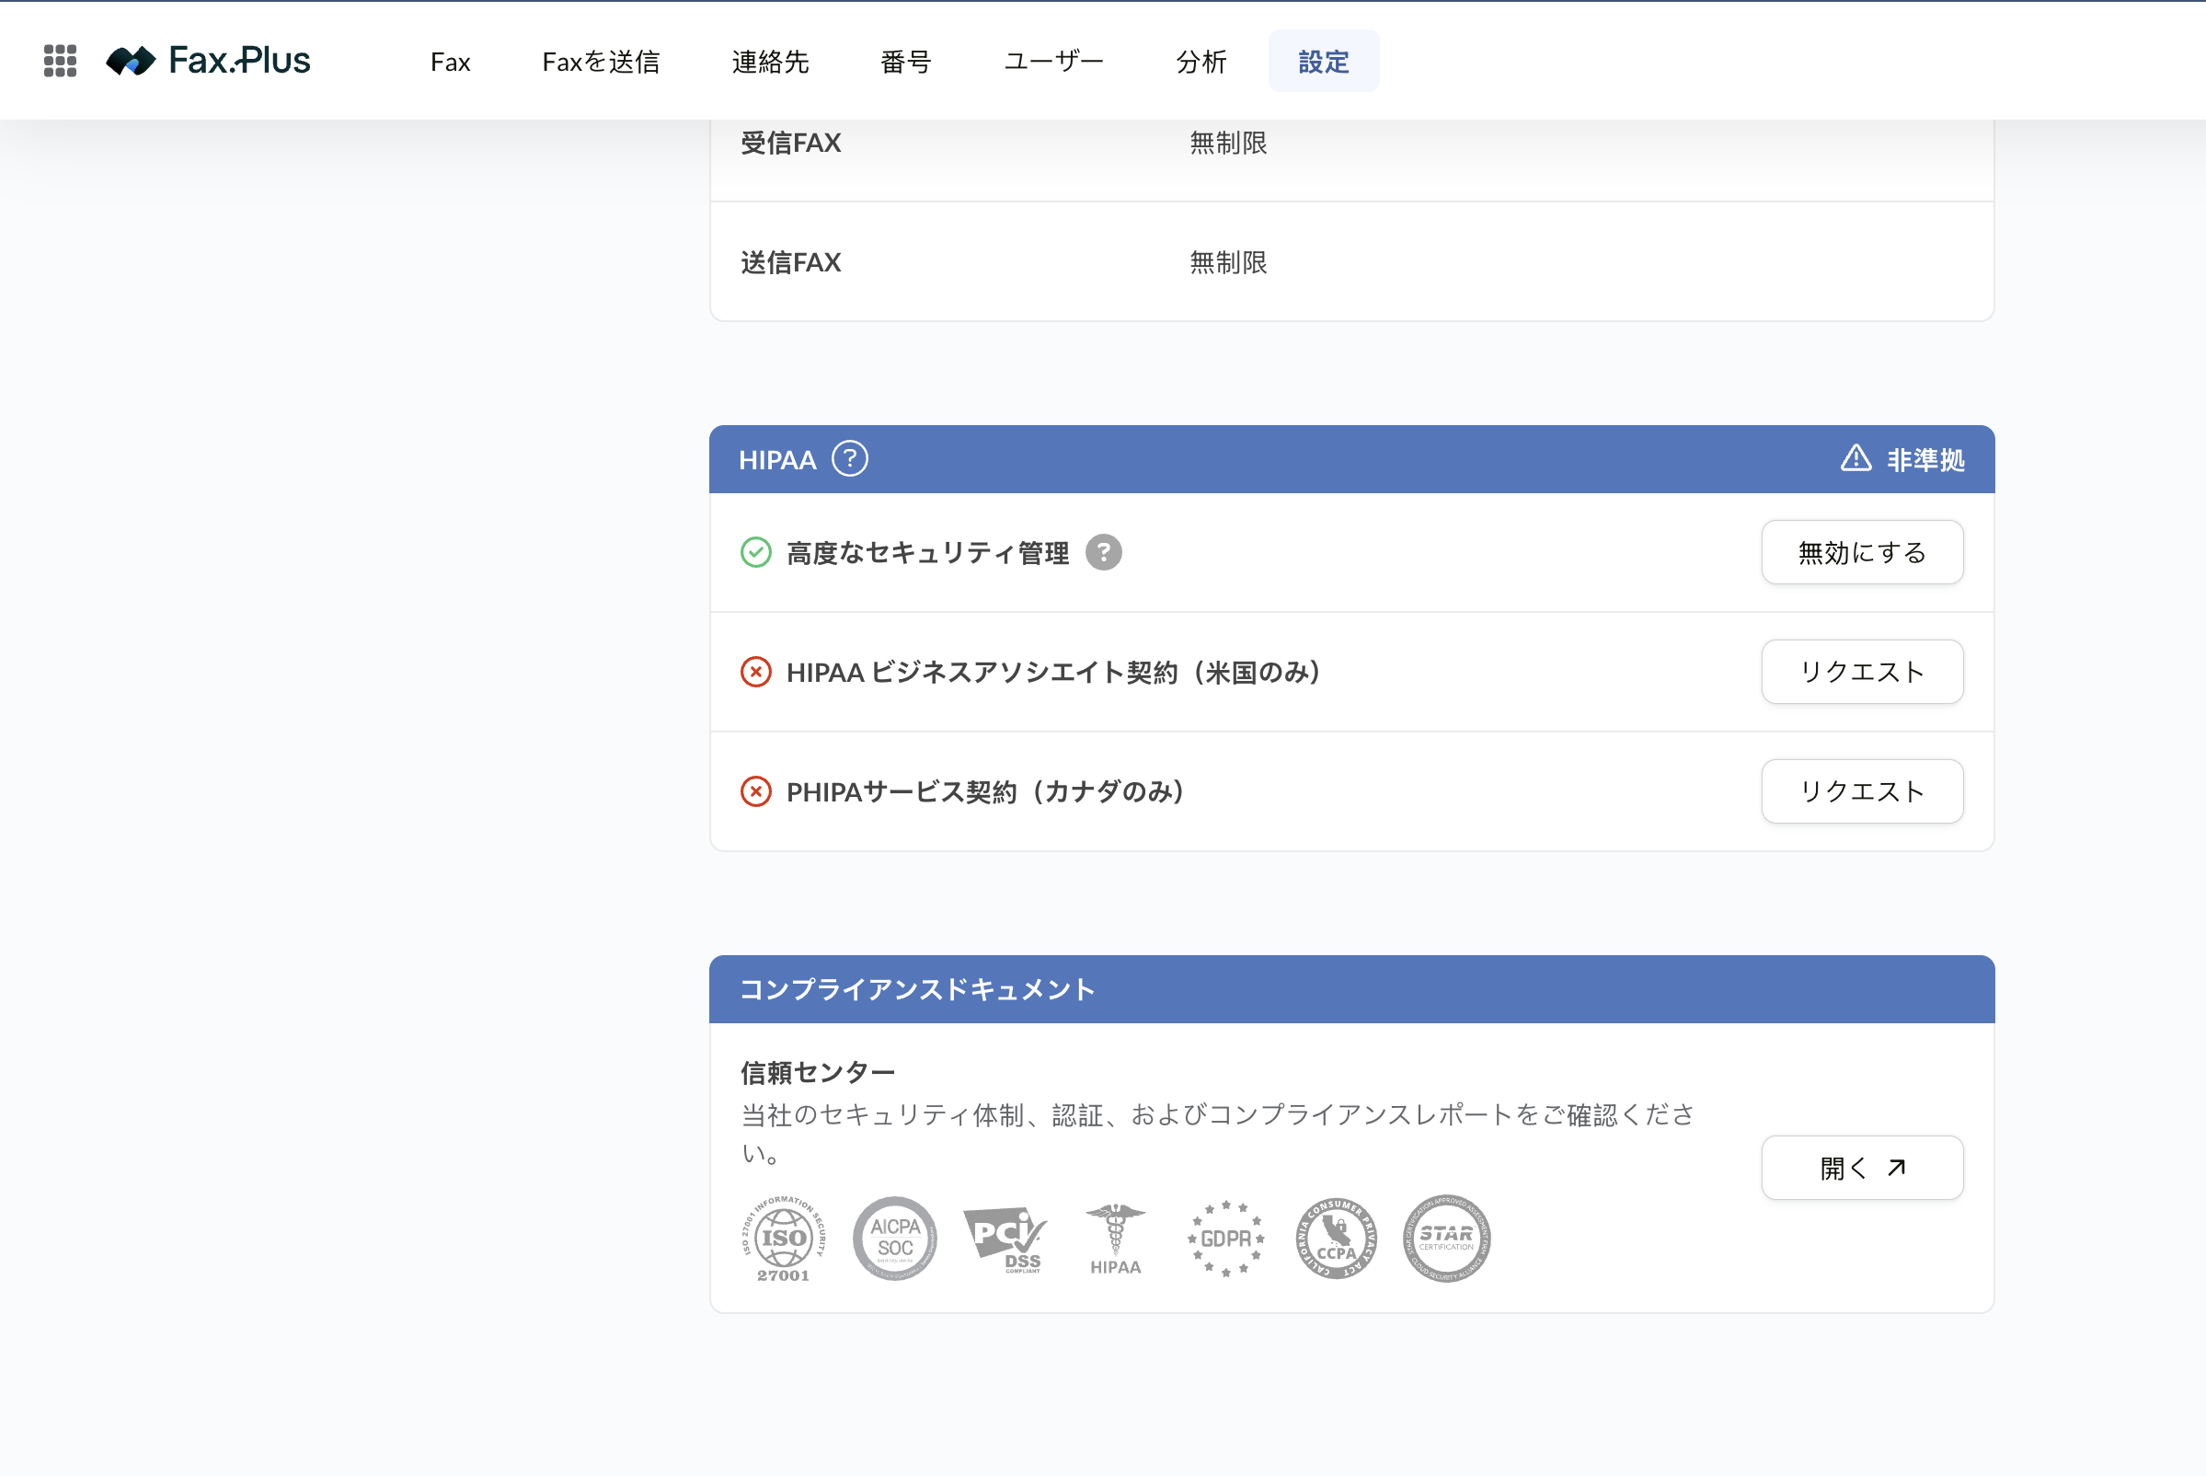
Task: Click 無制限 value for 受信FAX
Action: coord(1228,143)
